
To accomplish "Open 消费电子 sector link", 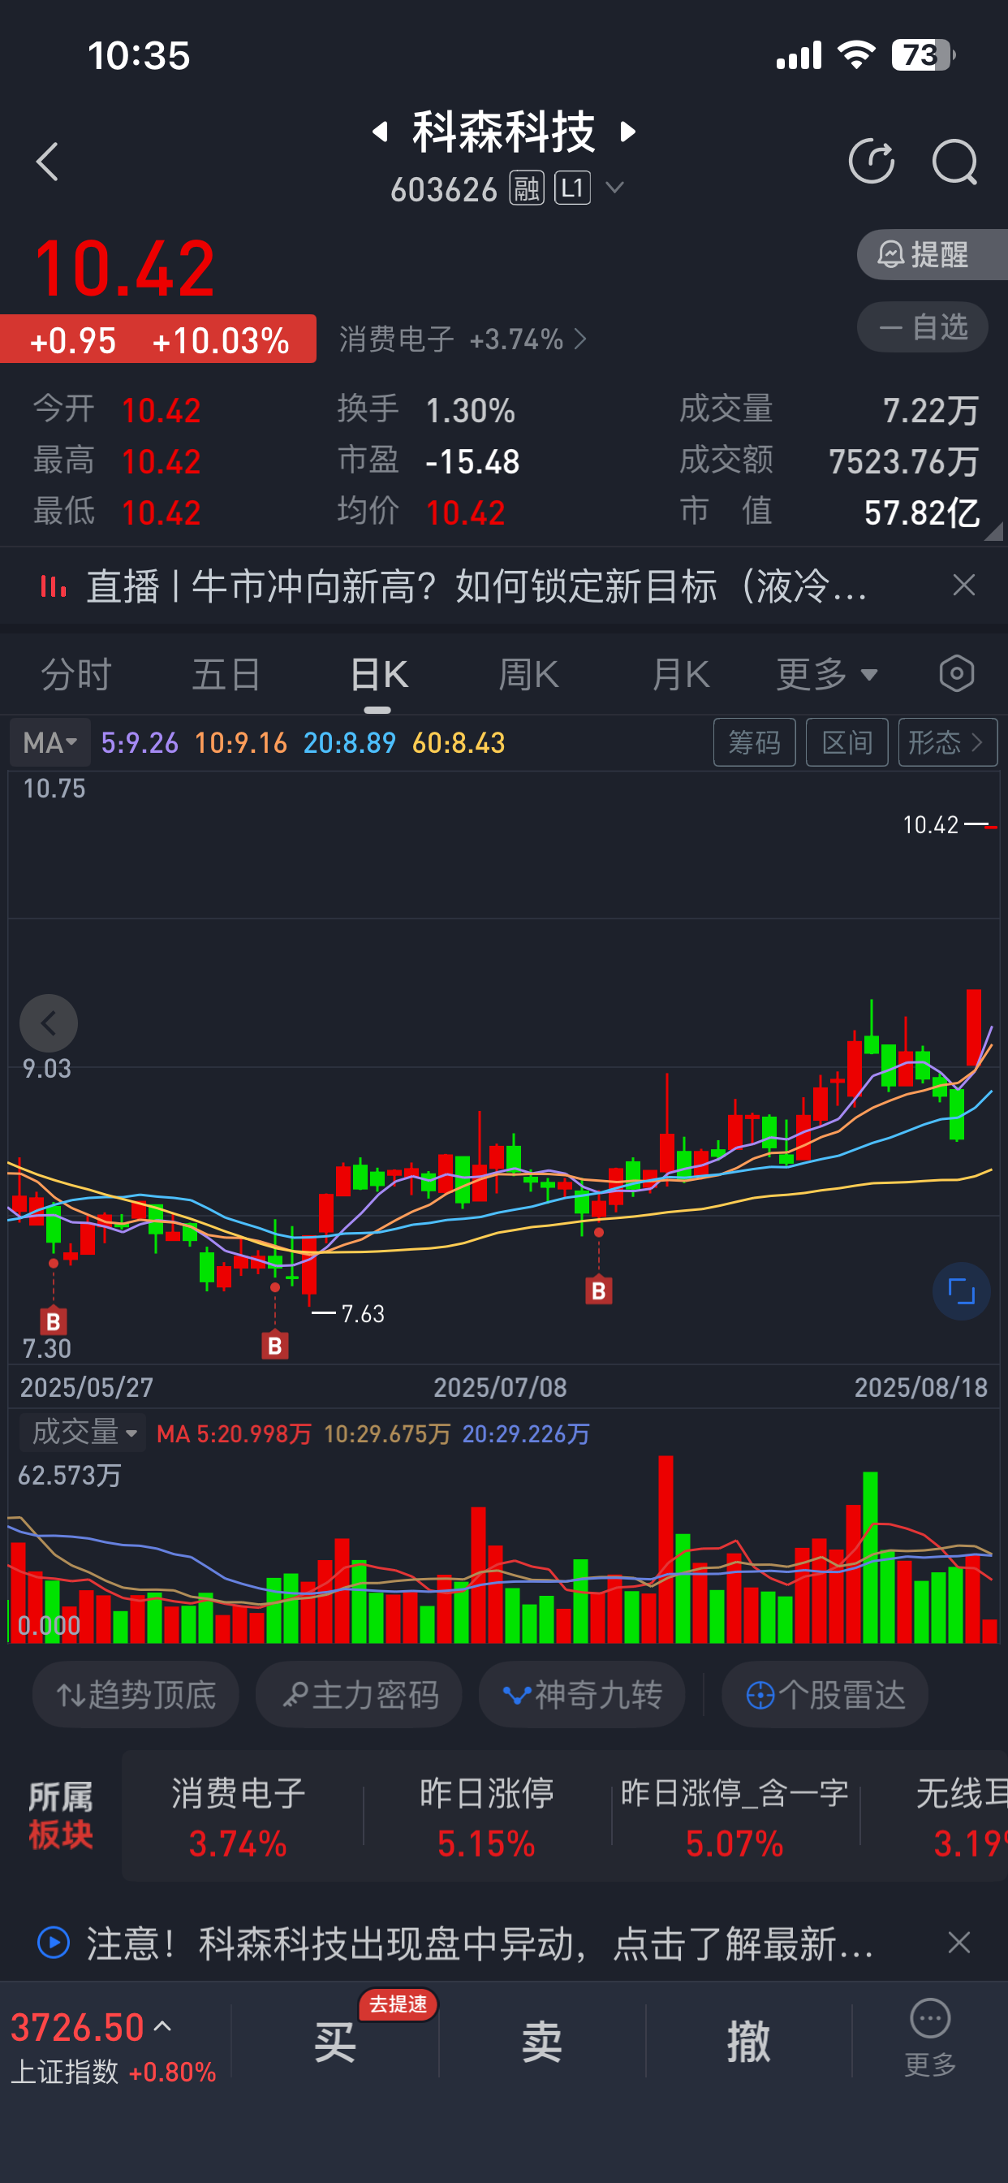I will pos(463,339).
